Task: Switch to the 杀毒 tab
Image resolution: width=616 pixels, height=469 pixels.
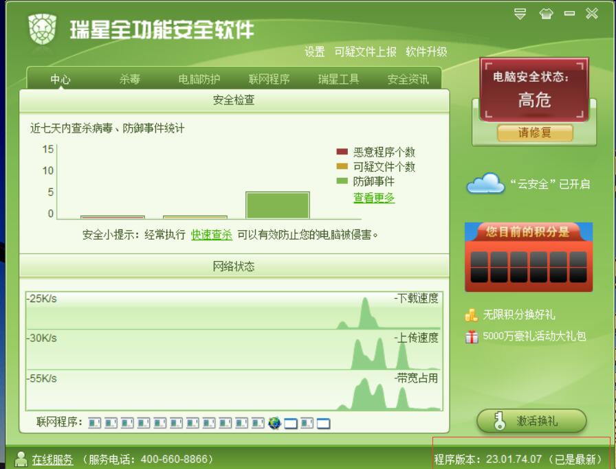Action: 130,79
